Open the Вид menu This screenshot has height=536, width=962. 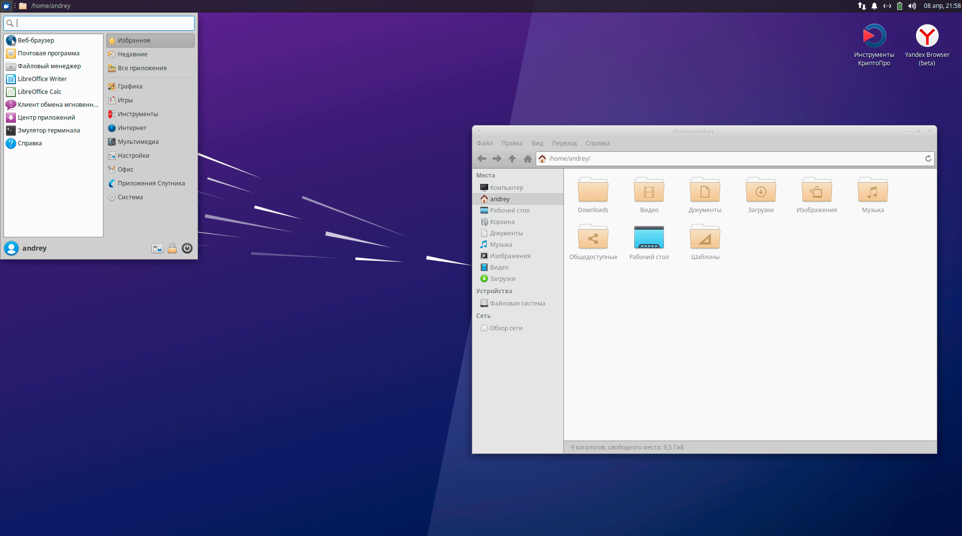pos(537,143)
